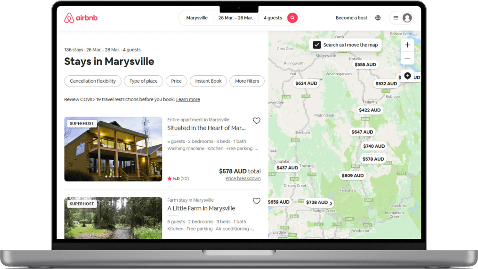Change the 4 guests selection

[x=273, y=18]
